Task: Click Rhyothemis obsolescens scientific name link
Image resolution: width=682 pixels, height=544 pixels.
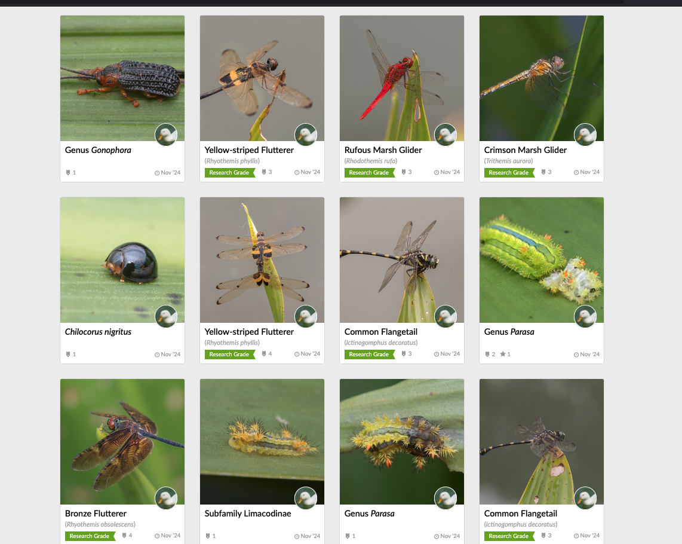Action: click(x=100, y=524)
